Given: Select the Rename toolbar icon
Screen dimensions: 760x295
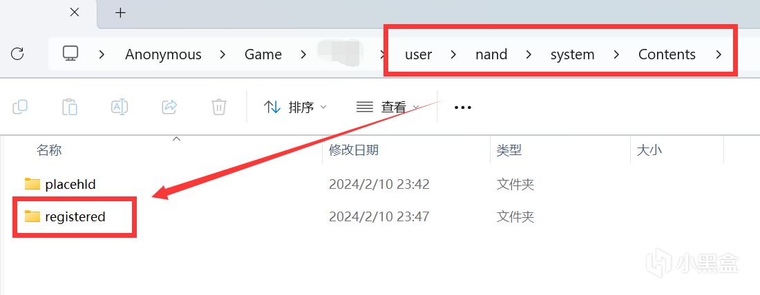Looking at the screenshot, I should [120, 106].
